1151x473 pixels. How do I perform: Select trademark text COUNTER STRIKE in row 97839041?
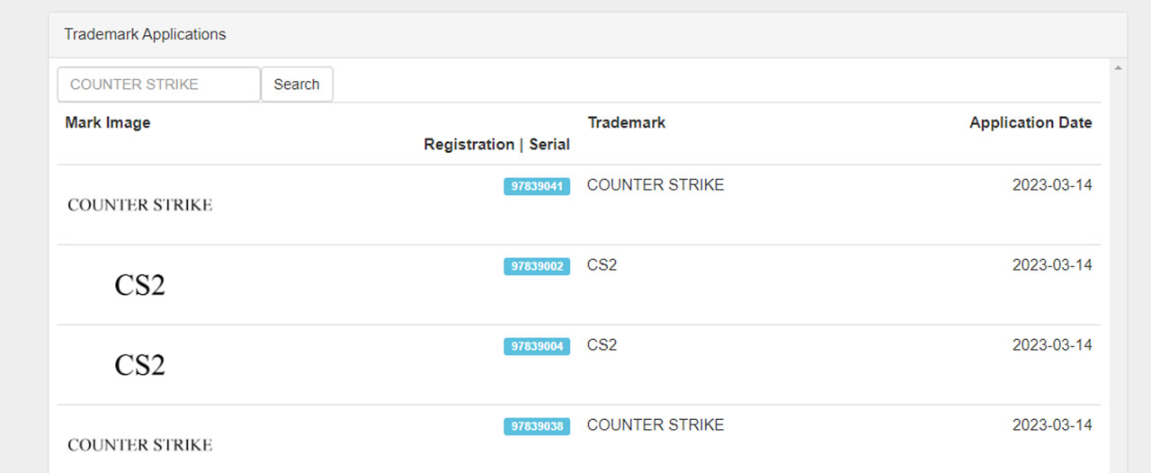(656, 185)
